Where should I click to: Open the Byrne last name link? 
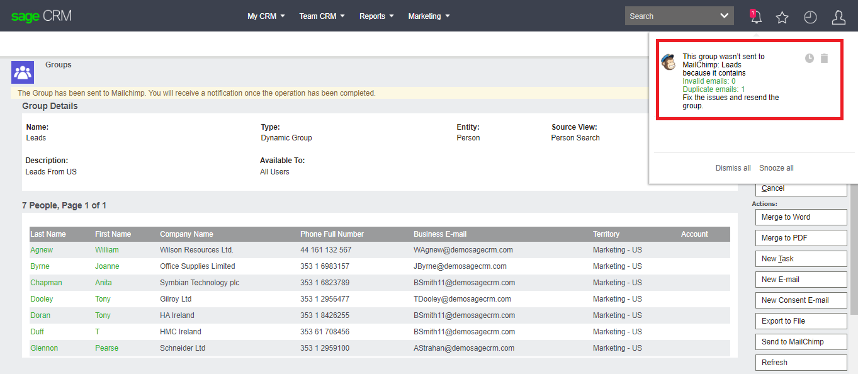[40, 266]
